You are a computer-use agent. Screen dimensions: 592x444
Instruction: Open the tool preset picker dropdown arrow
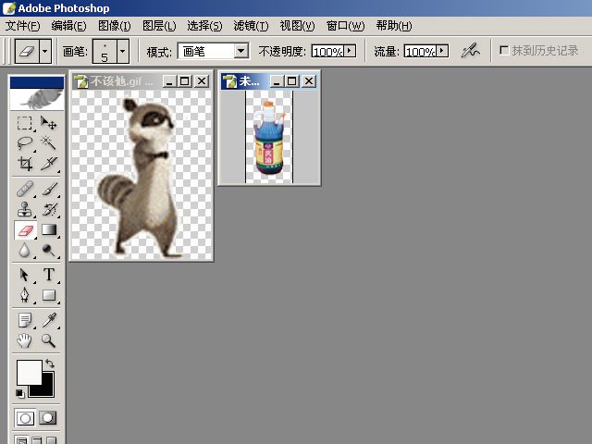[45, 51]
